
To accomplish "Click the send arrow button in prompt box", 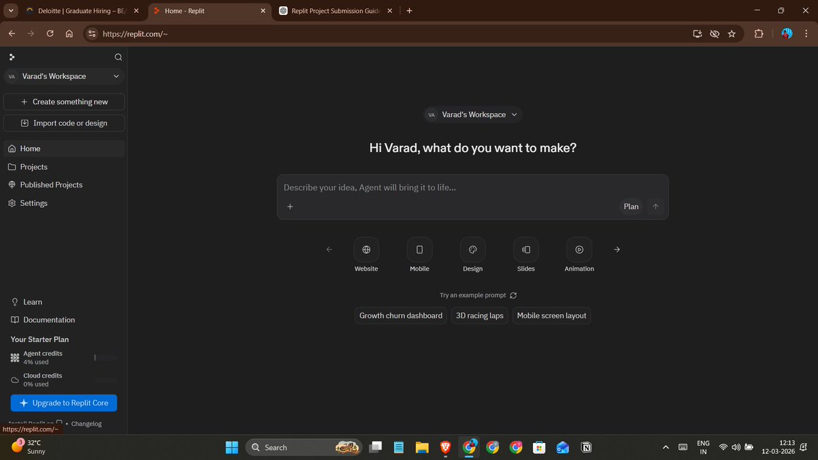I will [x=656, y=206].
